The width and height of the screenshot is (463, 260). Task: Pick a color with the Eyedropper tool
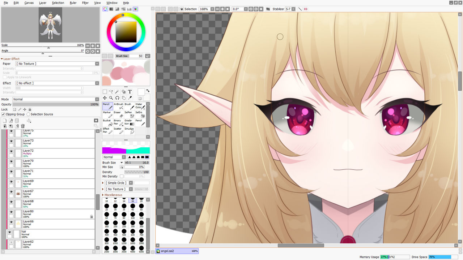coord(129,98)
